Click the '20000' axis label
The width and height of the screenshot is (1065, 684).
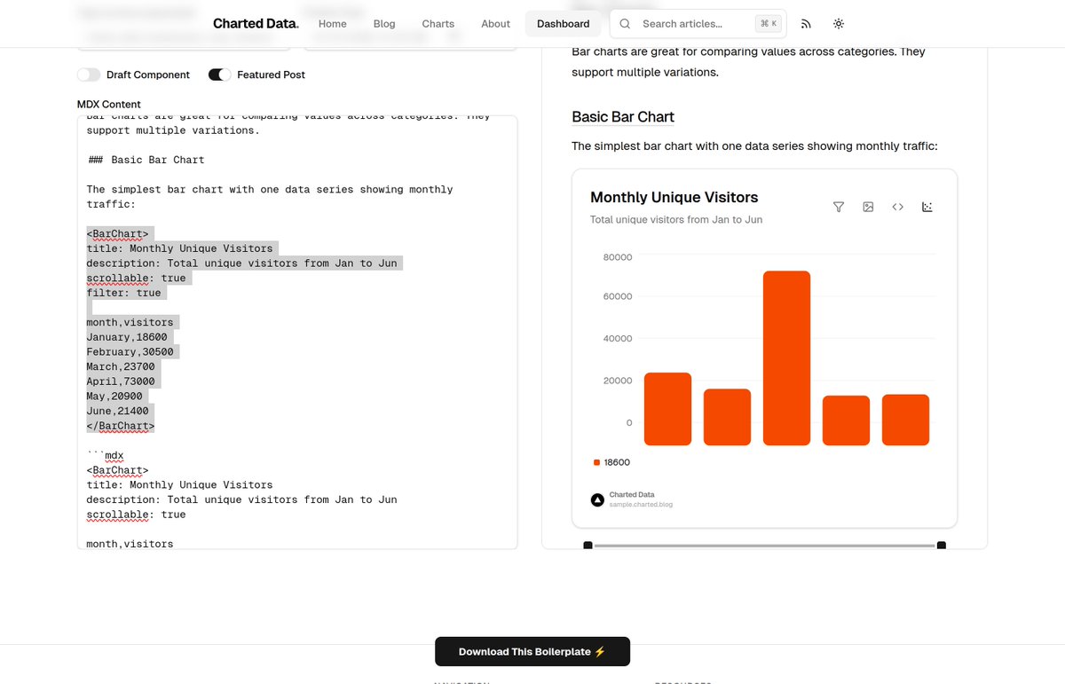[x=618, y=381]
